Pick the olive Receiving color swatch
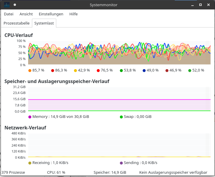 [30, 163]
